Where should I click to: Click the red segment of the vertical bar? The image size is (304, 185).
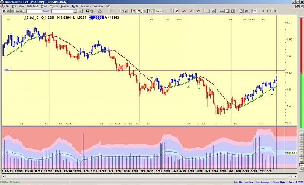[301, 45]
